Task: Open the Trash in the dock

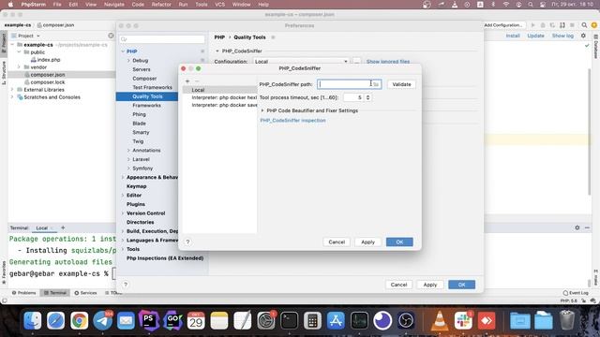Action: click(x=567, y=320)
